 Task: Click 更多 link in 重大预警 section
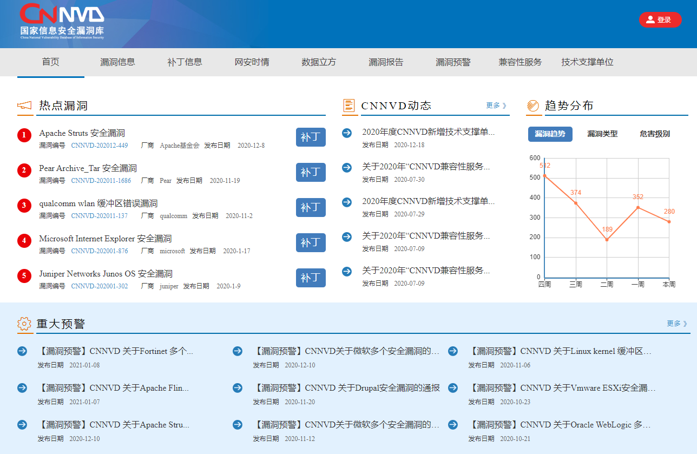[677, 324]
